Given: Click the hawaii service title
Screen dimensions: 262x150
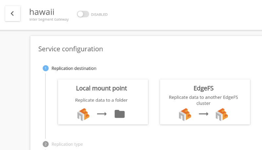Looking at the screenshot, I should [42, 12].
